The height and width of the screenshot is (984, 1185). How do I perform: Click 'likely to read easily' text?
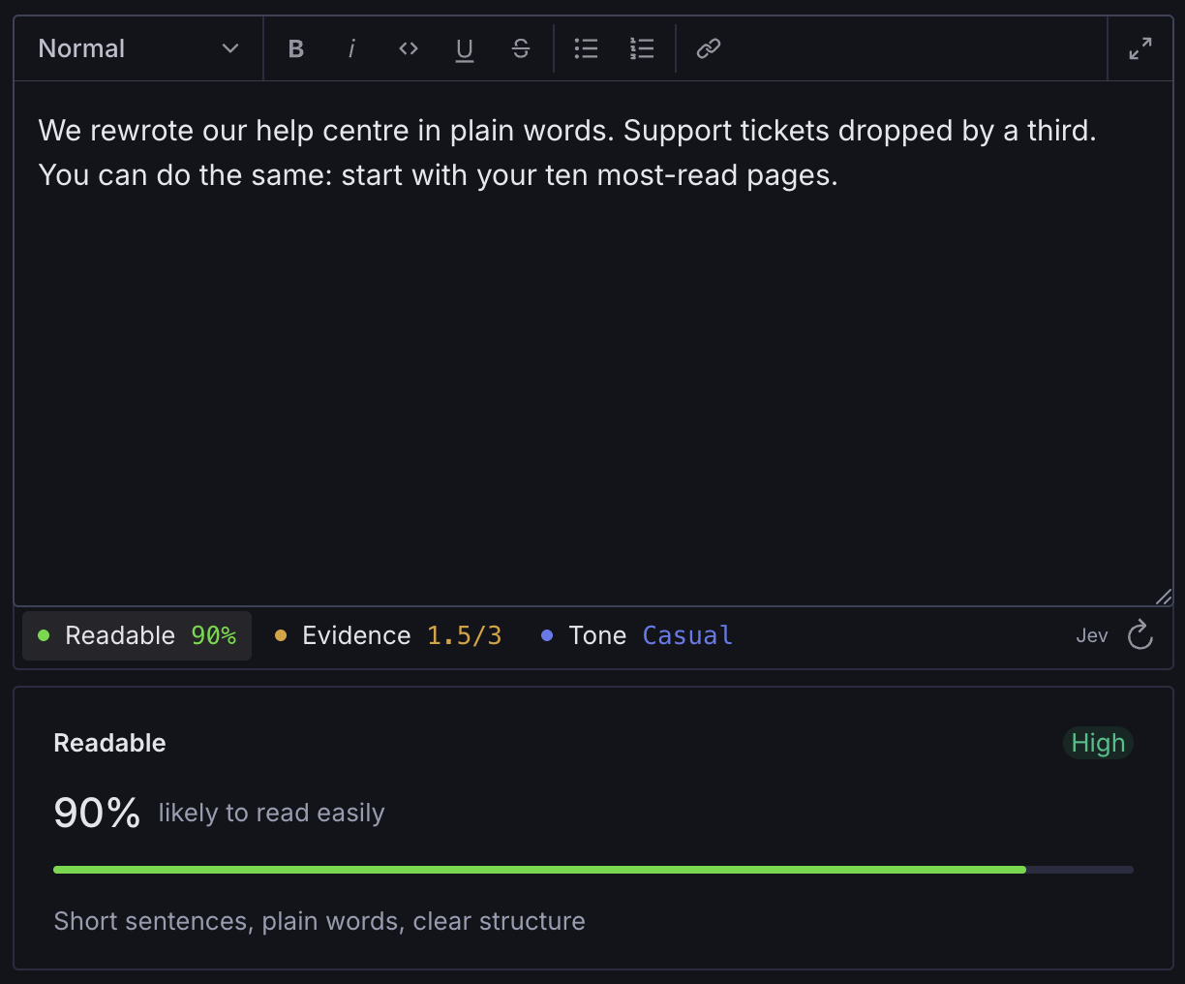271,813
